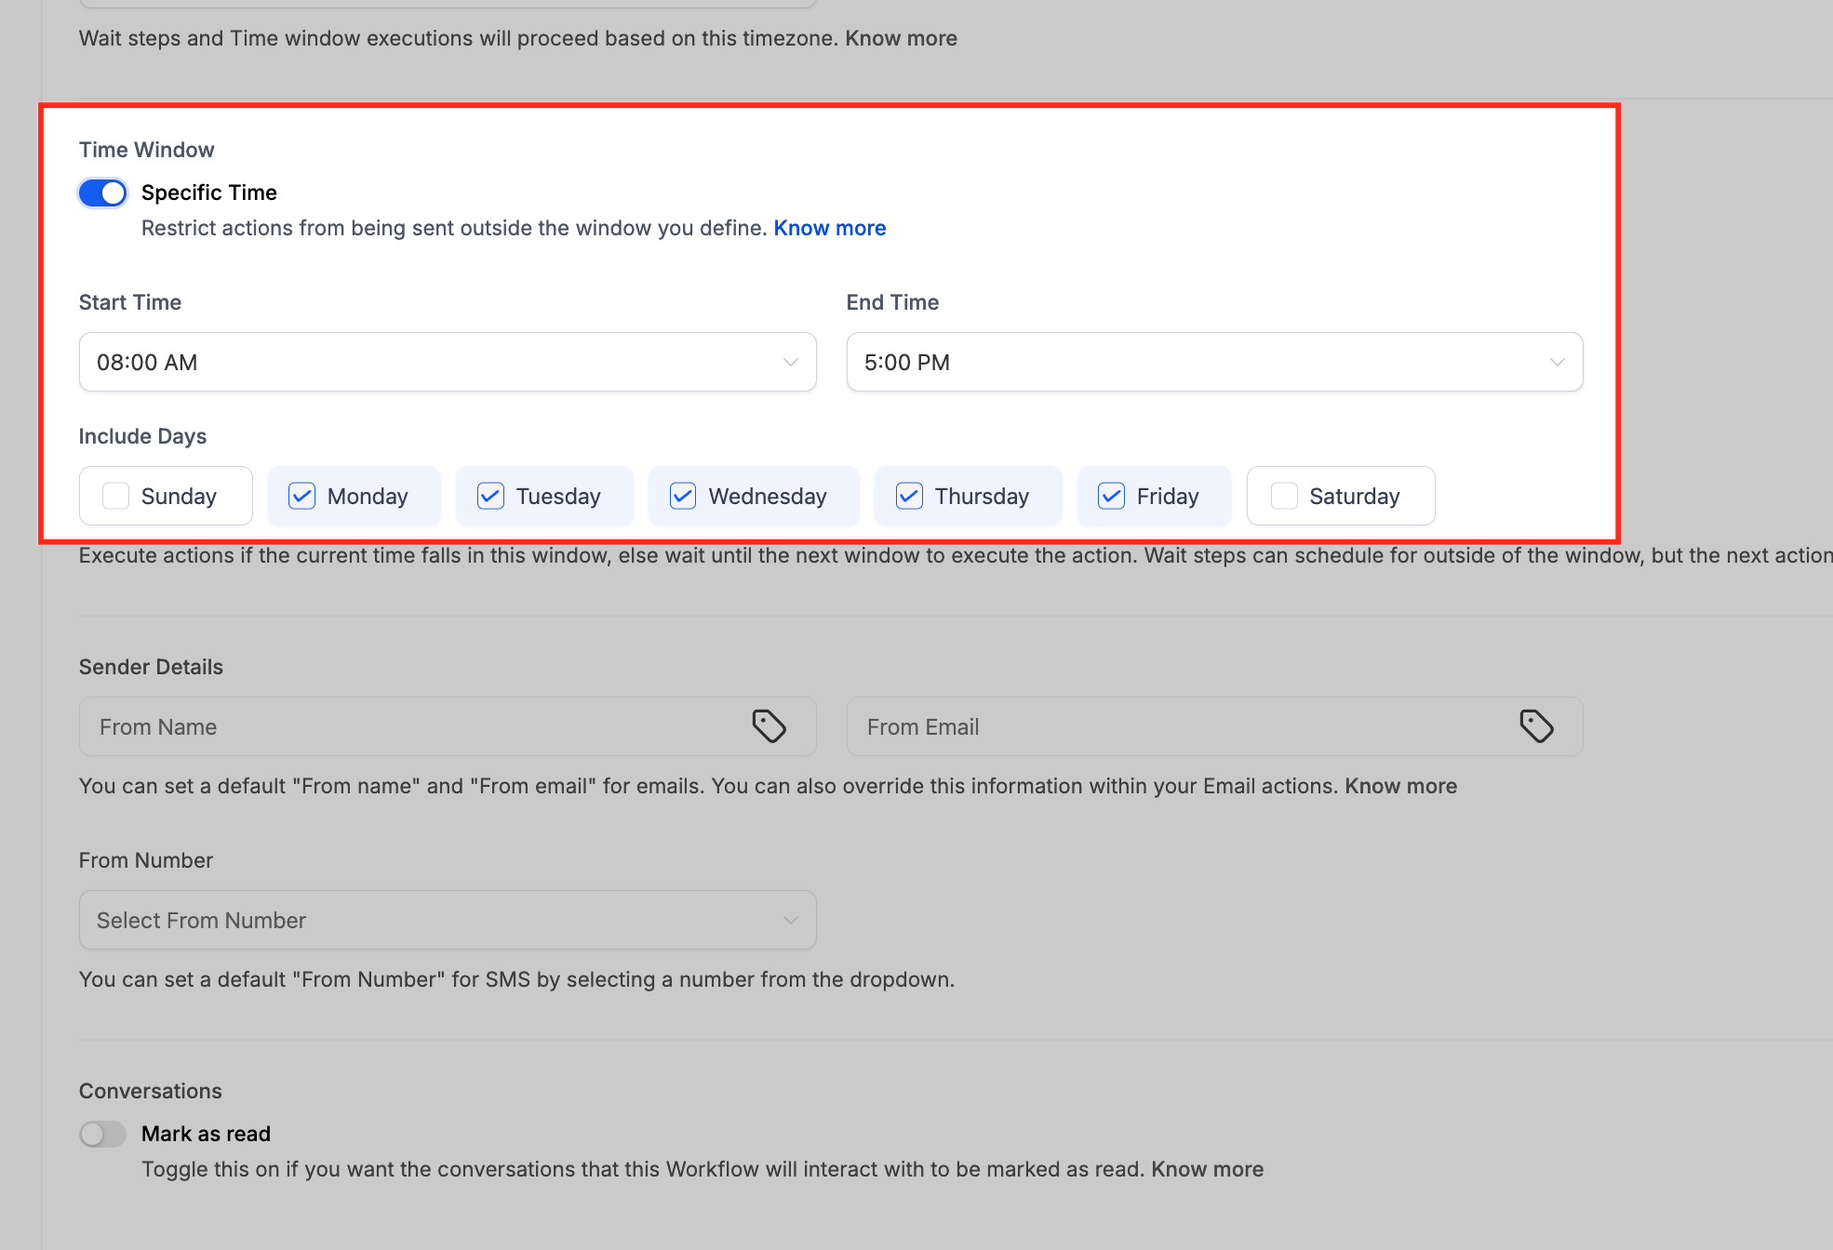The width and height of the screenshot is (1833, 1250).
Task: Expand the End Time dropdown
Action: (1214, 362)
